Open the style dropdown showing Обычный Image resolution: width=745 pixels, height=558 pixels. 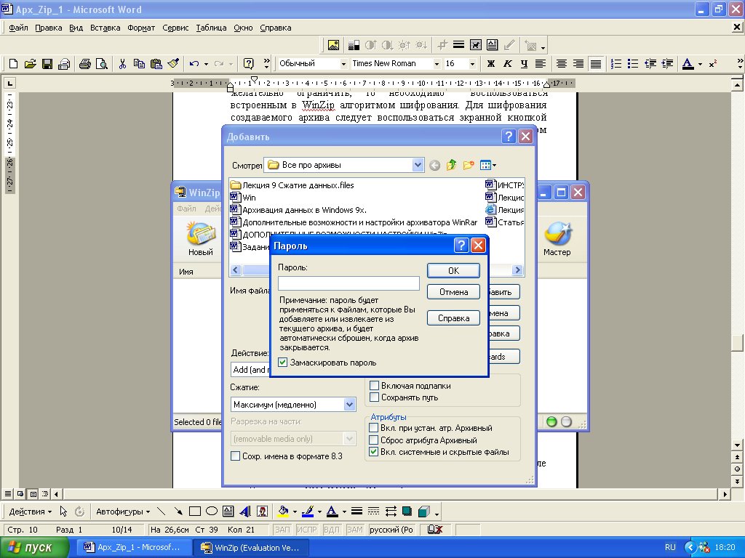coord(343,64)
